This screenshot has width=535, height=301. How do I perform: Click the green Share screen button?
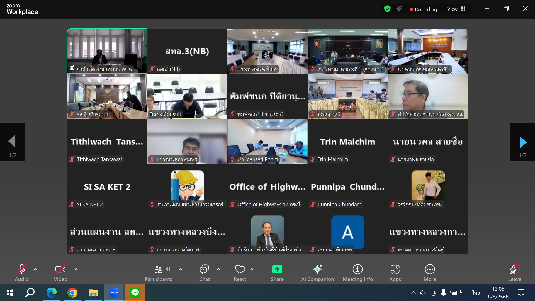pyautogui.click(x=277, y=273)
